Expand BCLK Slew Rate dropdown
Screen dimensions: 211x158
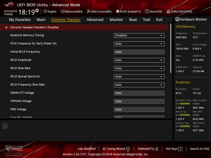click(139, 68)
